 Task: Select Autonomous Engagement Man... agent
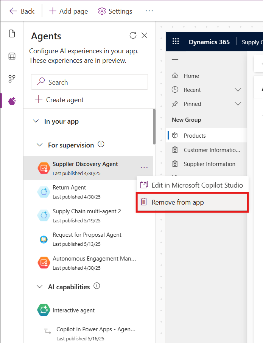(88, 263)
